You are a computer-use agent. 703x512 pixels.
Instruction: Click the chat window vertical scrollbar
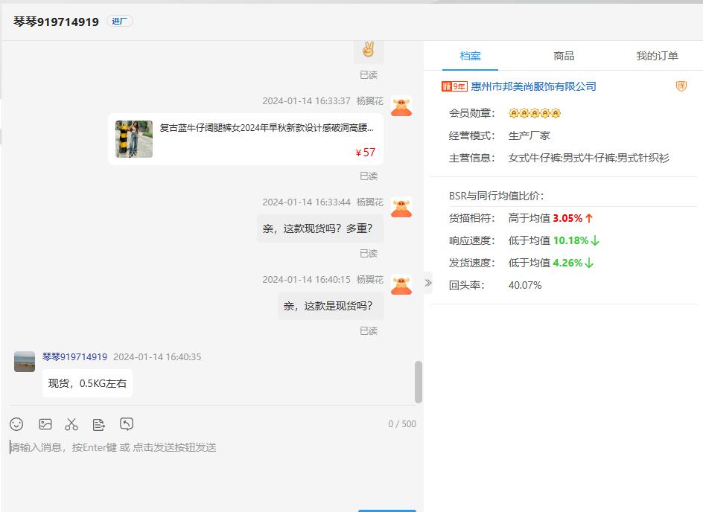(x=419, y=382)
